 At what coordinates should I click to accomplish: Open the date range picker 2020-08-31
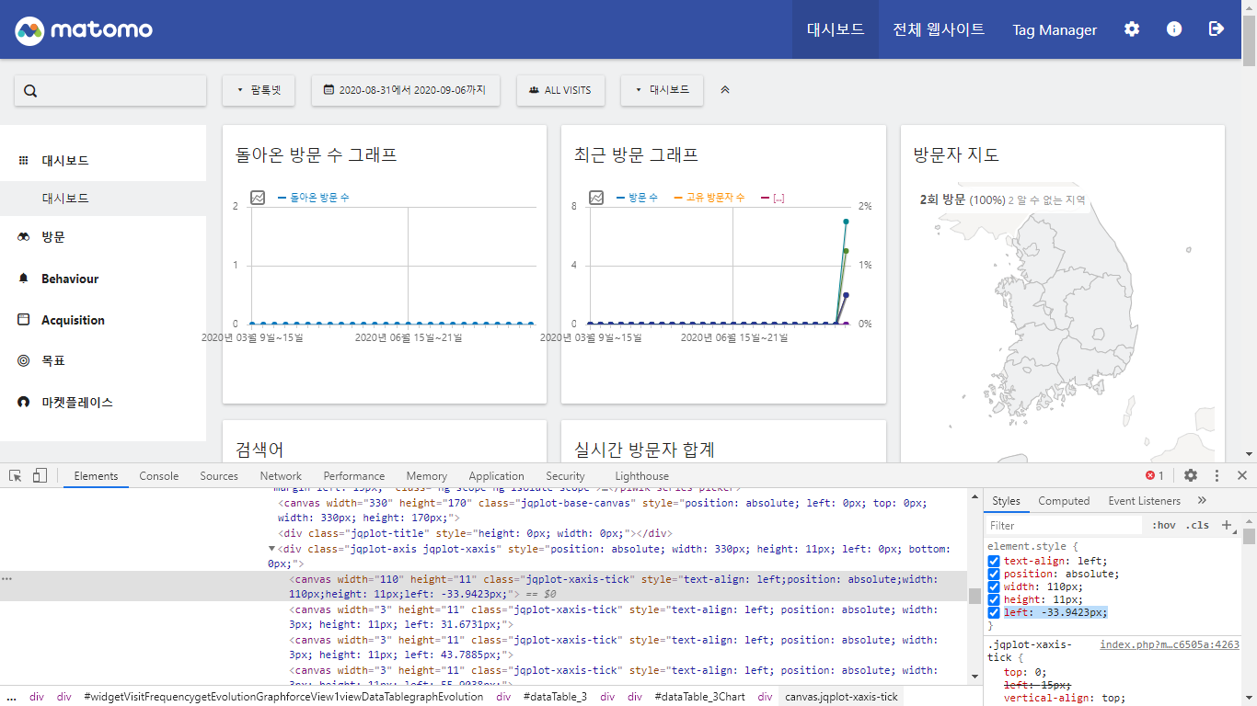405,90
